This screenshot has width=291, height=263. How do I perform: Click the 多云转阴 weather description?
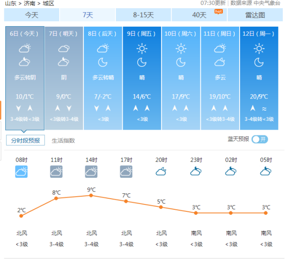coord(25,77)
